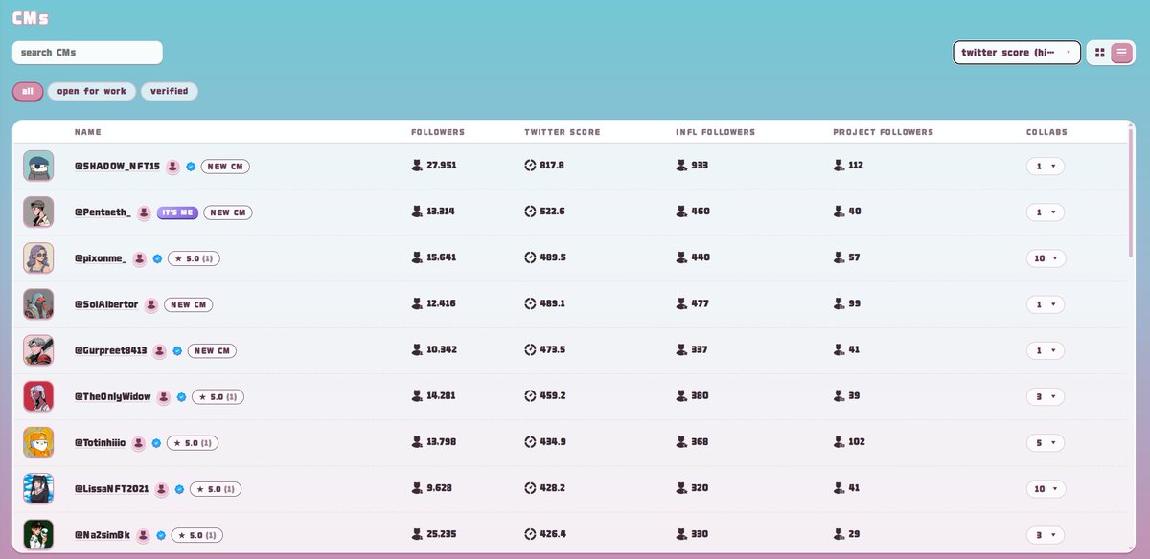Open @SolAlbertor profile link

coord(106,304)
